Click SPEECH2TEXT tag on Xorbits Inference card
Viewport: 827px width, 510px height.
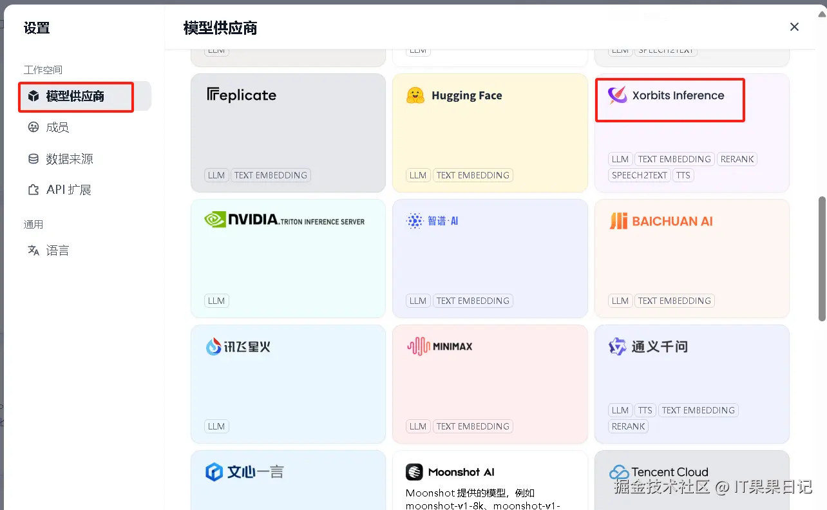click(640, 175)
